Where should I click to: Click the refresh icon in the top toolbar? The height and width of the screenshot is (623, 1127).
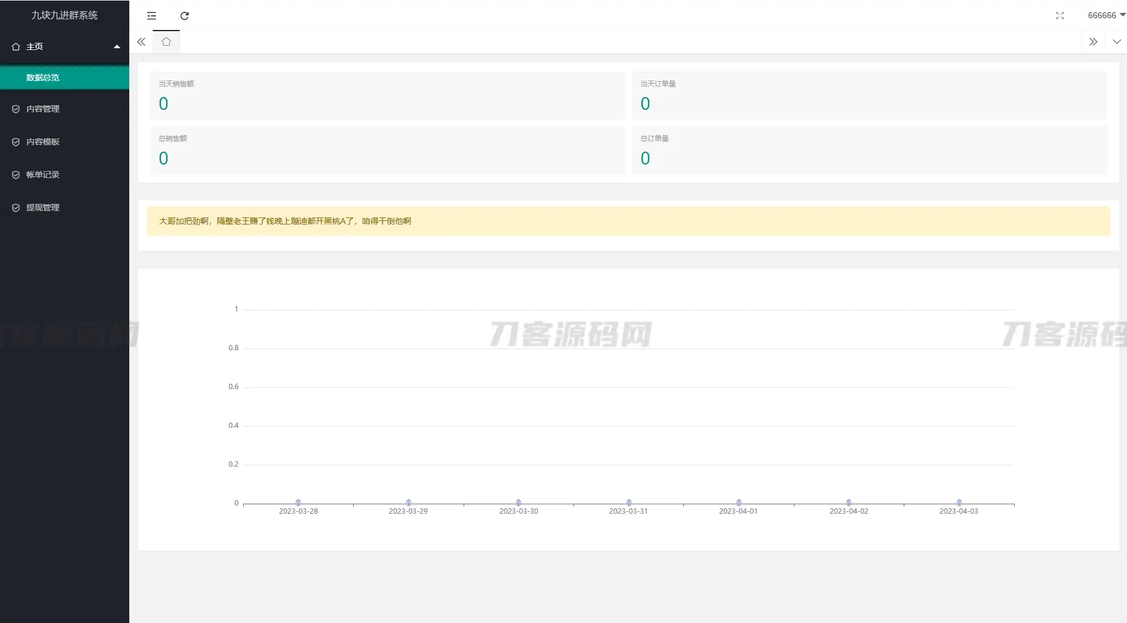click(185, 16)
